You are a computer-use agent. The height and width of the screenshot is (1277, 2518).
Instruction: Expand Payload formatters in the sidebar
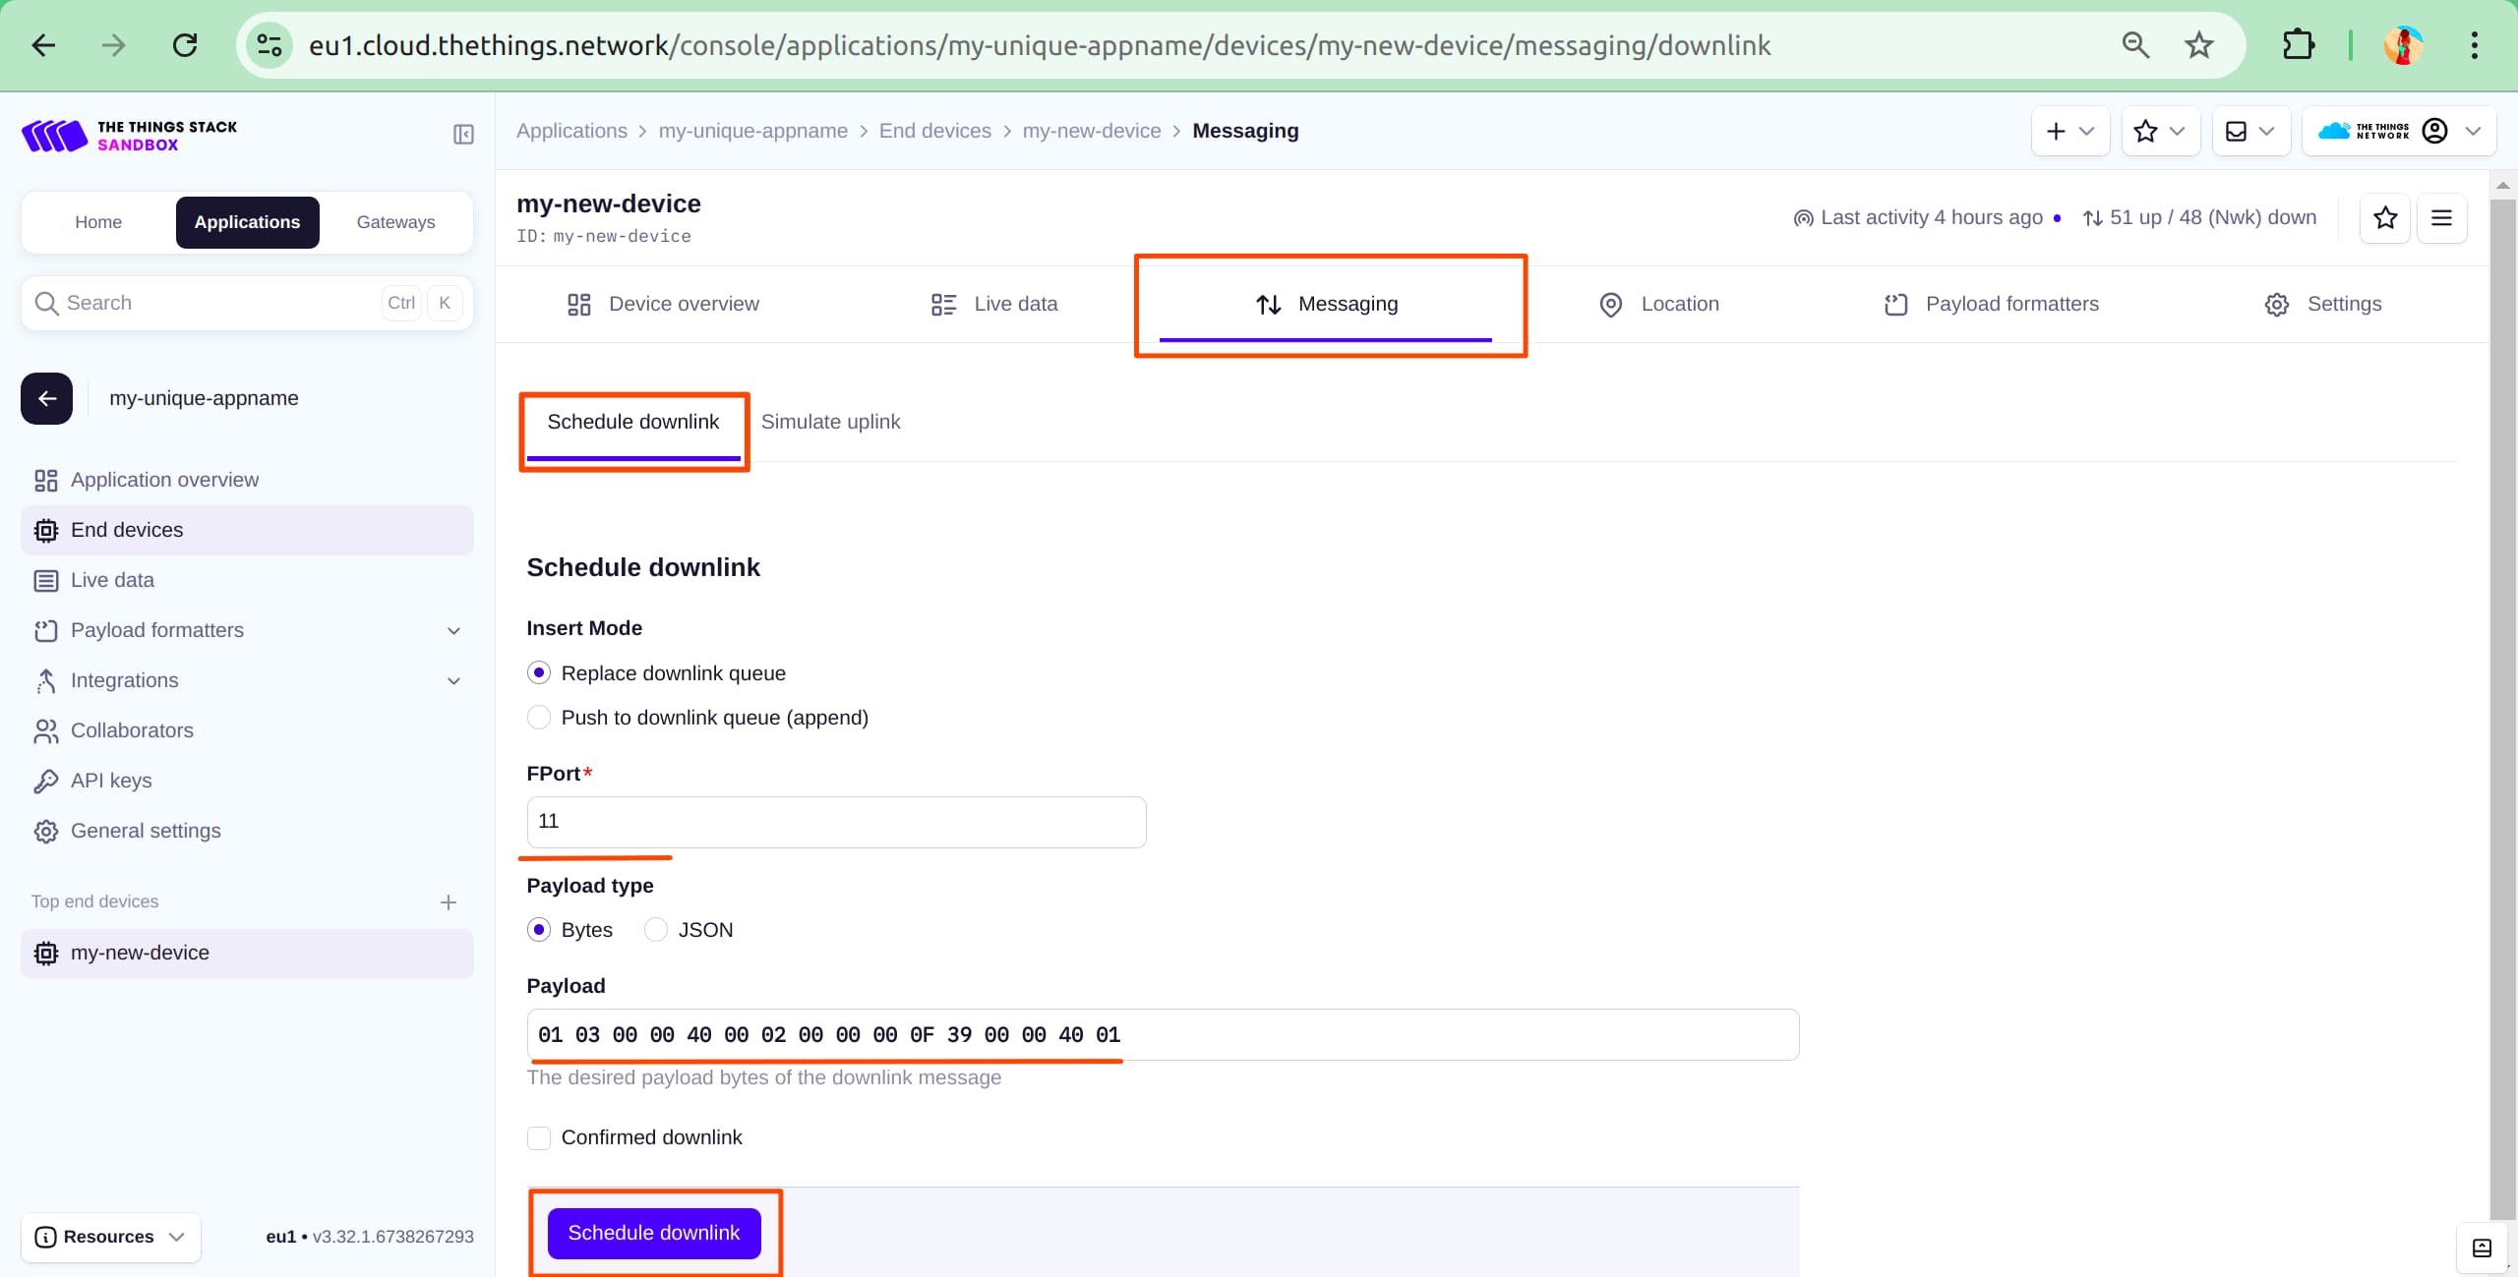[453, 630]
